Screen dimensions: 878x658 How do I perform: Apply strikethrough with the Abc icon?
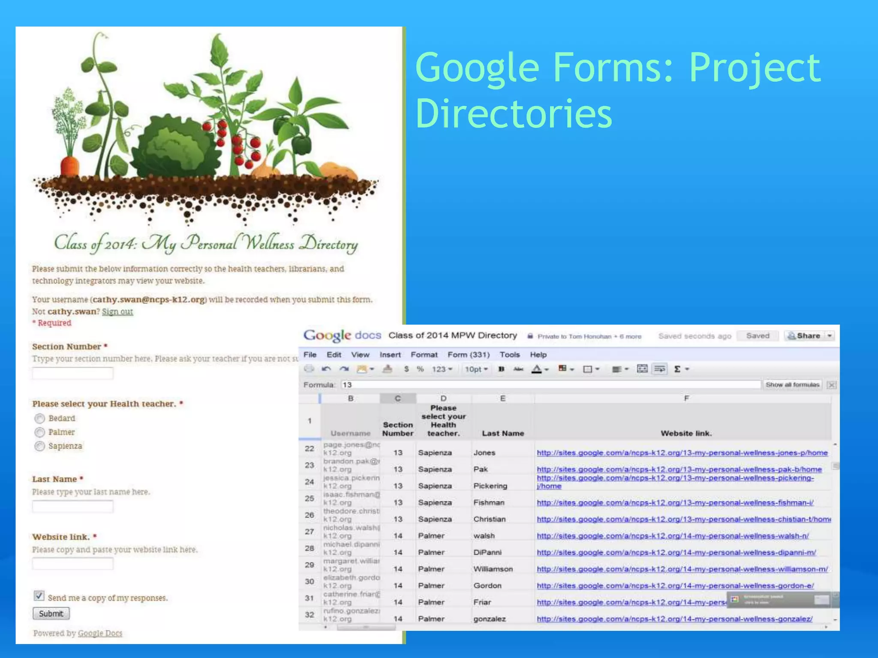(518, 369)
